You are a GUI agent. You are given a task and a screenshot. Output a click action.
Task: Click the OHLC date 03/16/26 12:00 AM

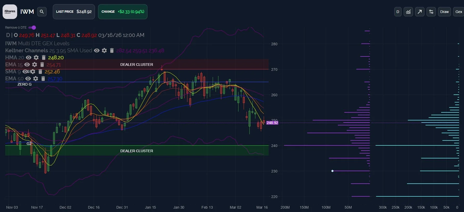(x=121, y=35)
